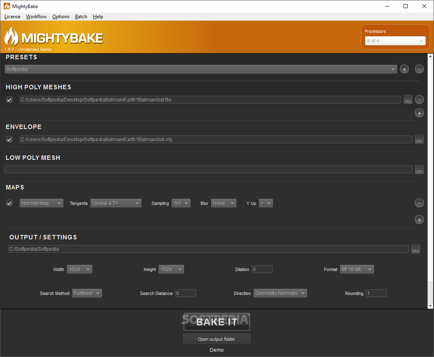The height and width of the screenshot is (357, 434).
Task: Add a new map row
Action: 419,220
